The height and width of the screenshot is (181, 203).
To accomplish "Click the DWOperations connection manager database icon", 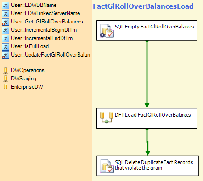I will [x=6, y=71].
